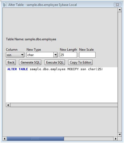
Task: Click the New Type label
Action: coord(34,50)
